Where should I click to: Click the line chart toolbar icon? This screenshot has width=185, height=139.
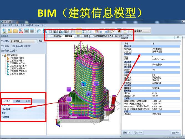click(113, 31)
